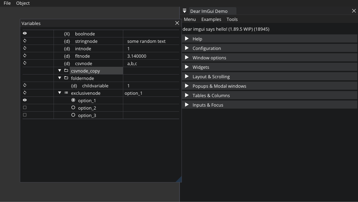Viewport: 358px width, 202px height.
Task: Check the checkbox next to option_2
Action: (x=25, y=107)
